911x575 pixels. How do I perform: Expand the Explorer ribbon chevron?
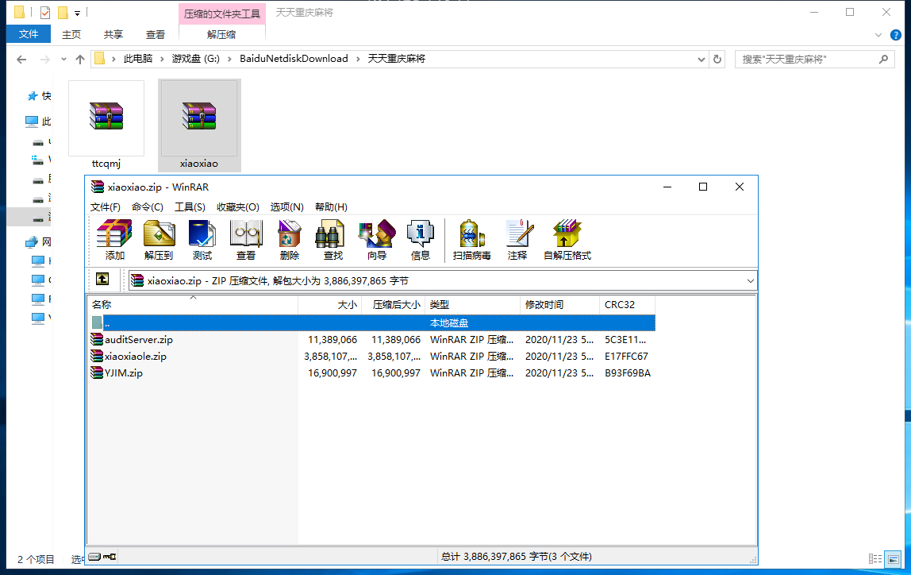coord(878,35)
